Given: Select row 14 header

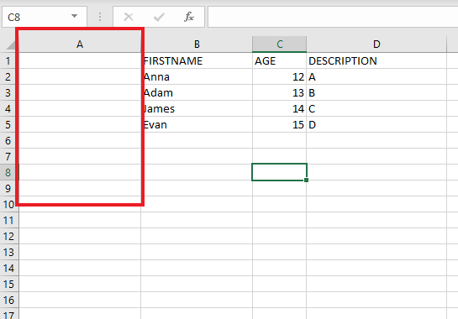Looking at the screenshot, I should pyautogui.click(x=8, y=268).
